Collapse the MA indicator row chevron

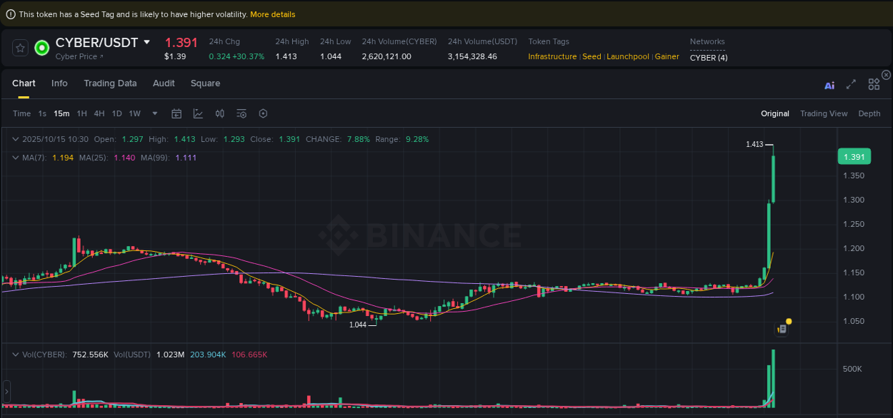coord(15,157)
